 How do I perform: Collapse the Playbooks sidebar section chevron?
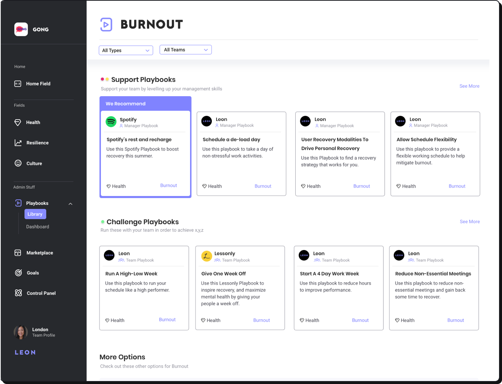point(70,204)
